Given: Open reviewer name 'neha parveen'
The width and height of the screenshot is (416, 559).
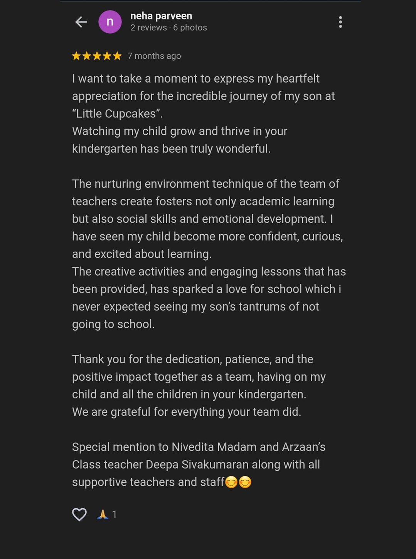Looking at the screenshot, I should (161, 16).
